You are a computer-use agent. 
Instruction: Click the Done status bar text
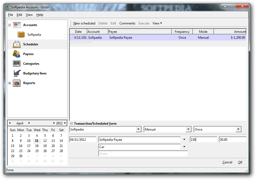(10, 170)
